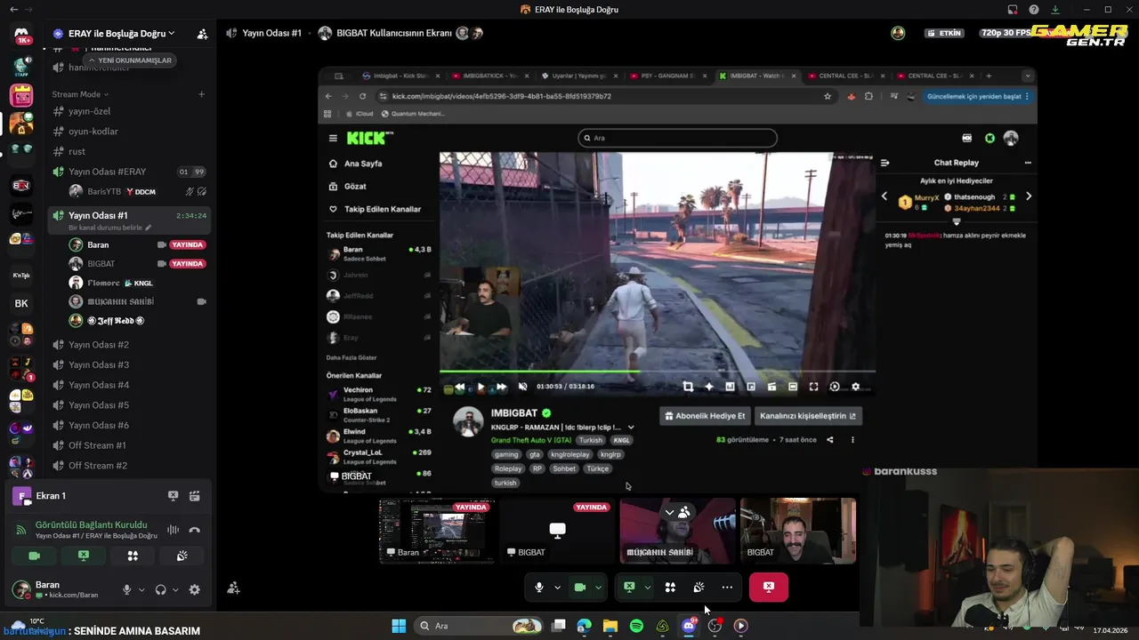
Task: Open Baran's YAYINDA stream thumbnail
Action: (437, 531)
